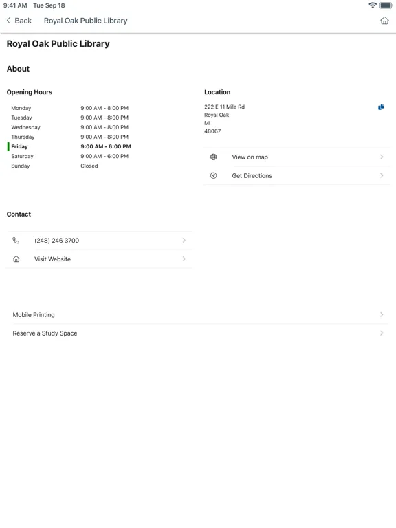Select the Monday row label

coord(21,108)
